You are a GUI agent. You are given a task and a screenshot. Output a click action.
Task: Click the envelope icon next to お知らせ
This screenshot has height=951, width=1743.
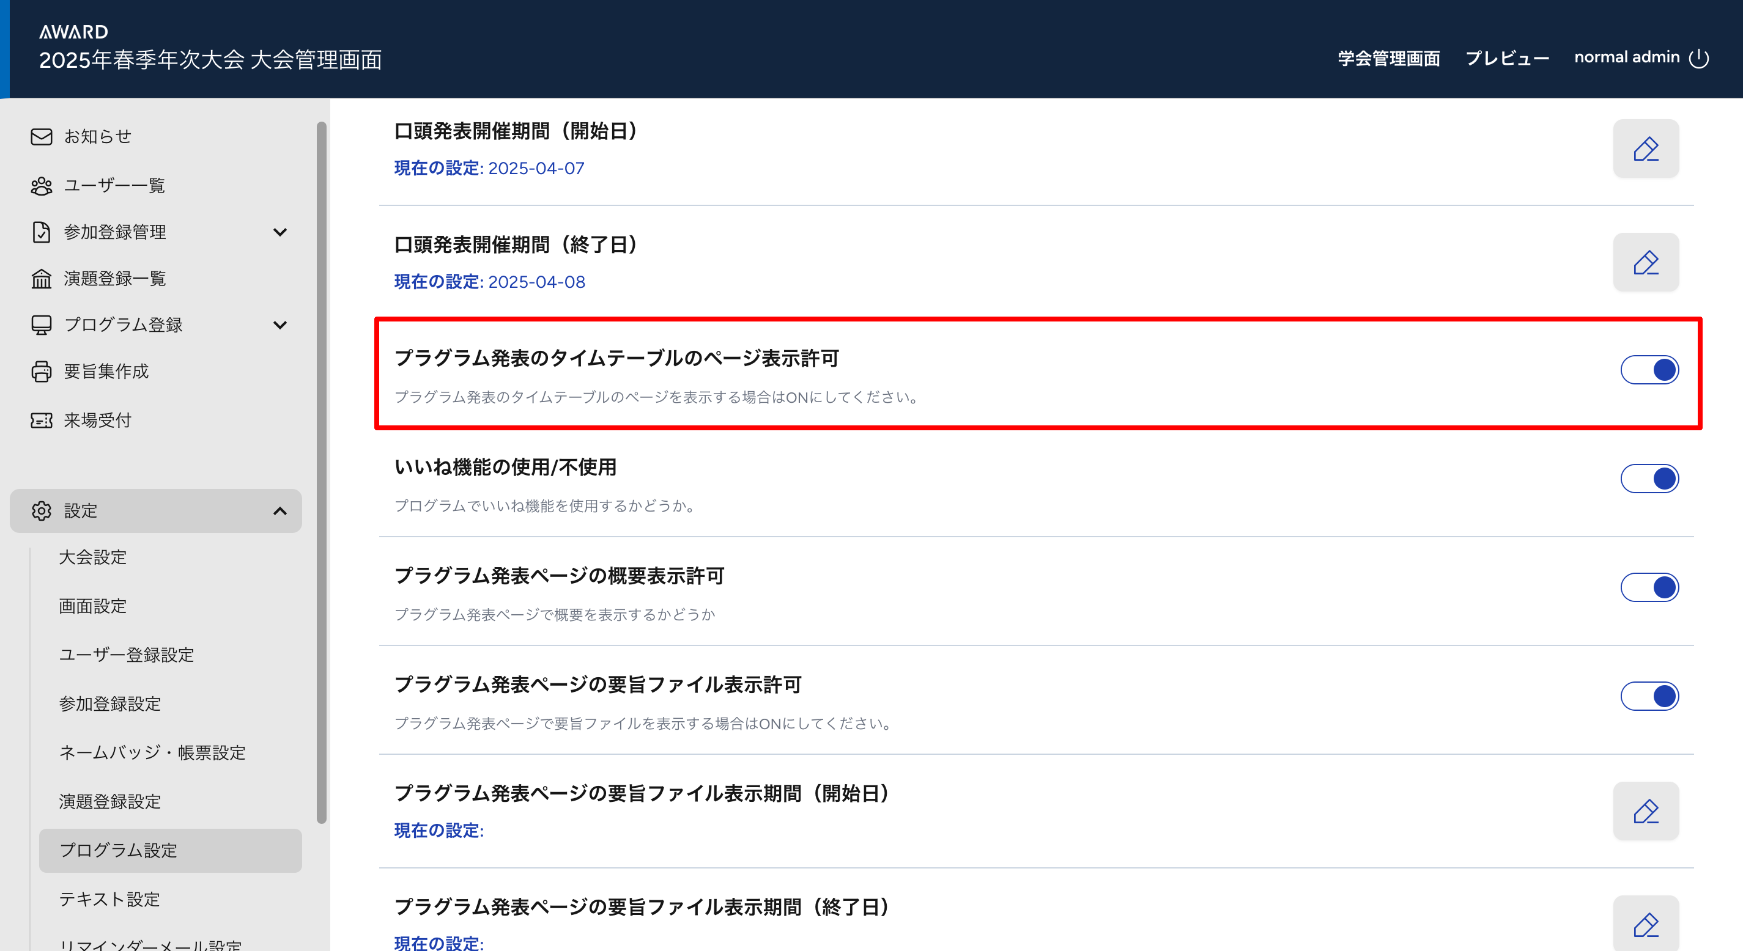click(x=41, y=137)
